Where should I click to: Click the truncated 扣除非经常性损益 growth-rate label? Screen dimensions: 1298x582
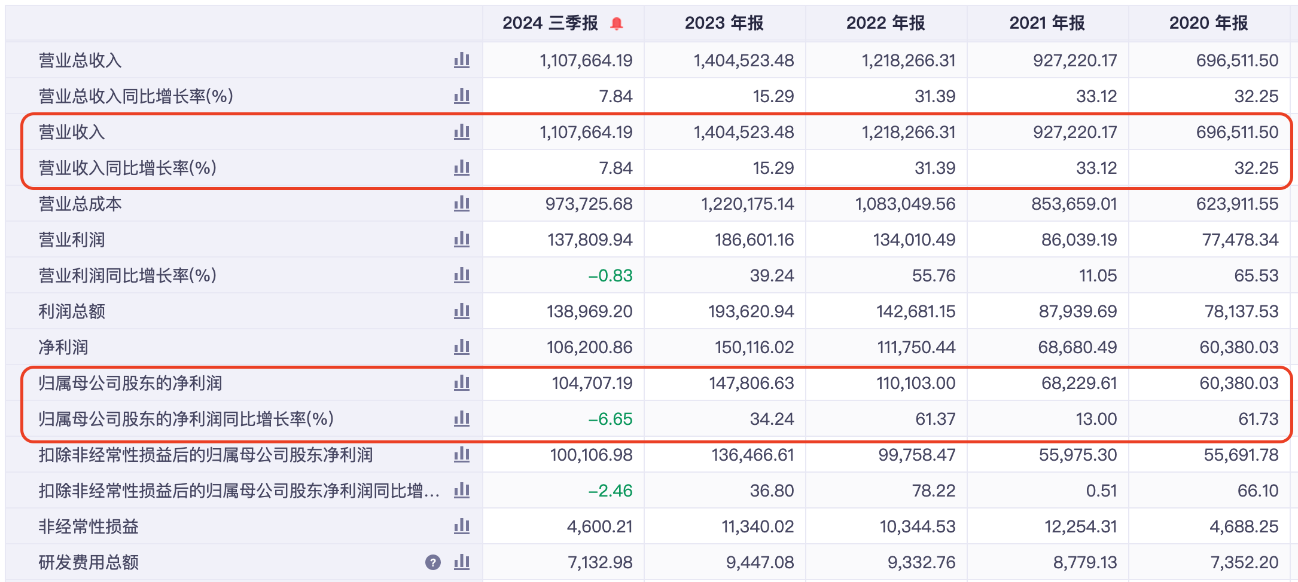[239, 491]
